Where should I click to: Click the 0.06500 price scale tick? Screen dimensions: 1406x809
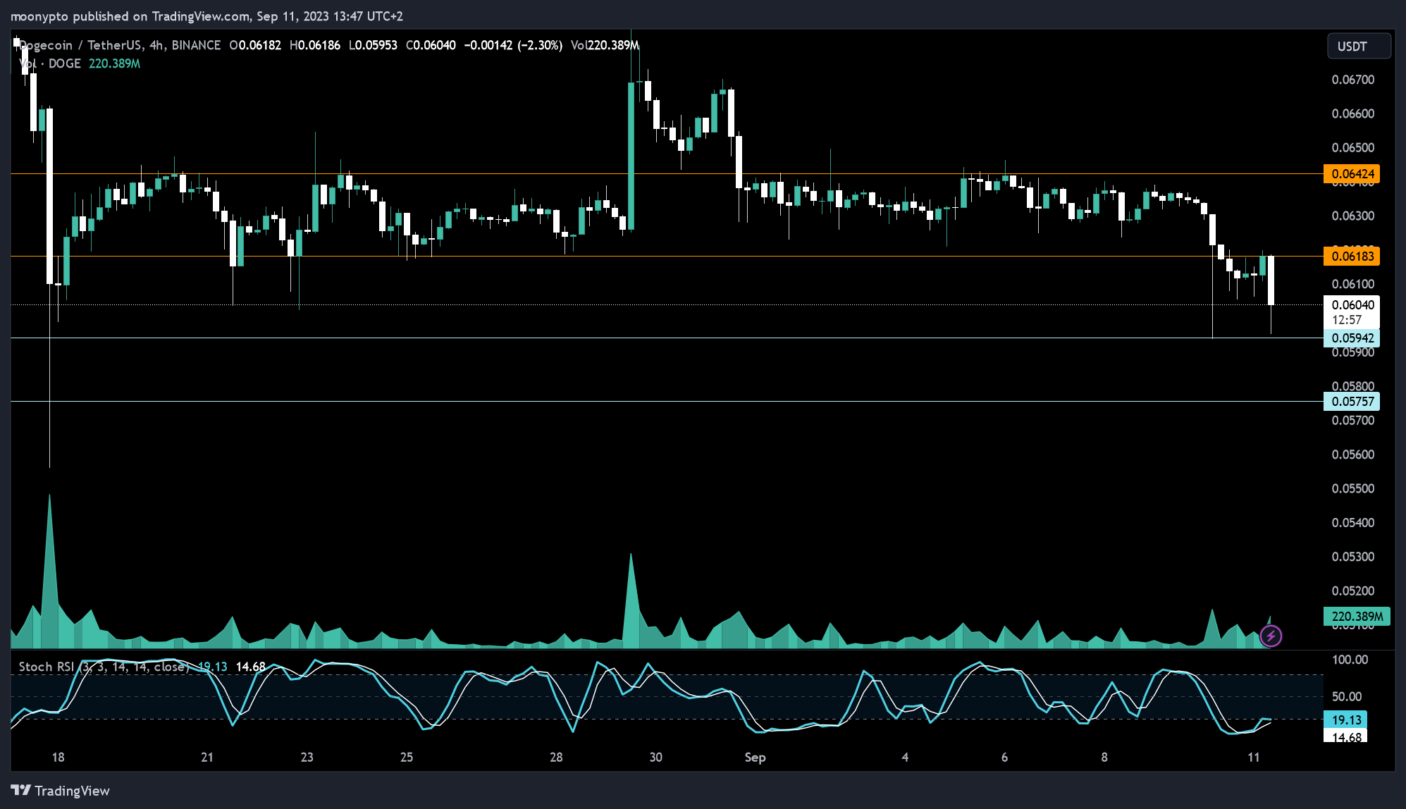(x=1352, y=147)
